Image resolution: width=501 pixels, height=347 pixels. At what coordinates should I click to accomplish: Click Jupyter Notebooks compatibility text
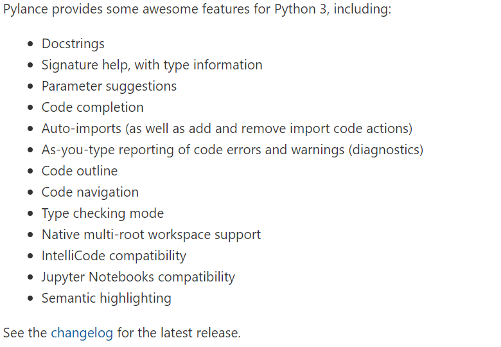pyautogui.click(x=138, y=277)
